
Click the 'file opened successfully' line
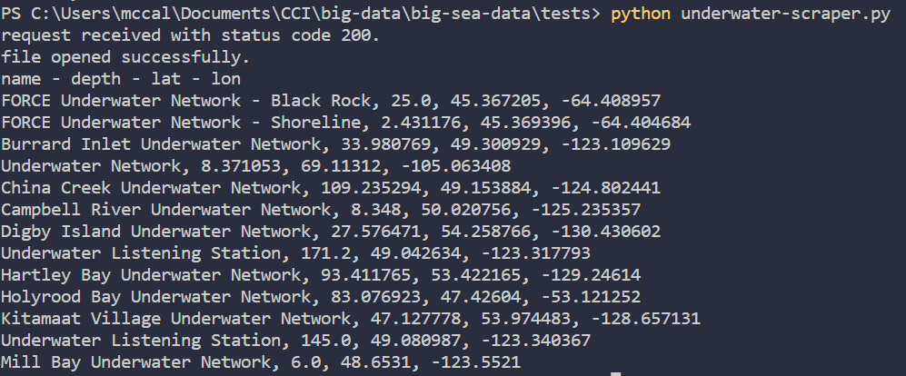coord(126,58)
